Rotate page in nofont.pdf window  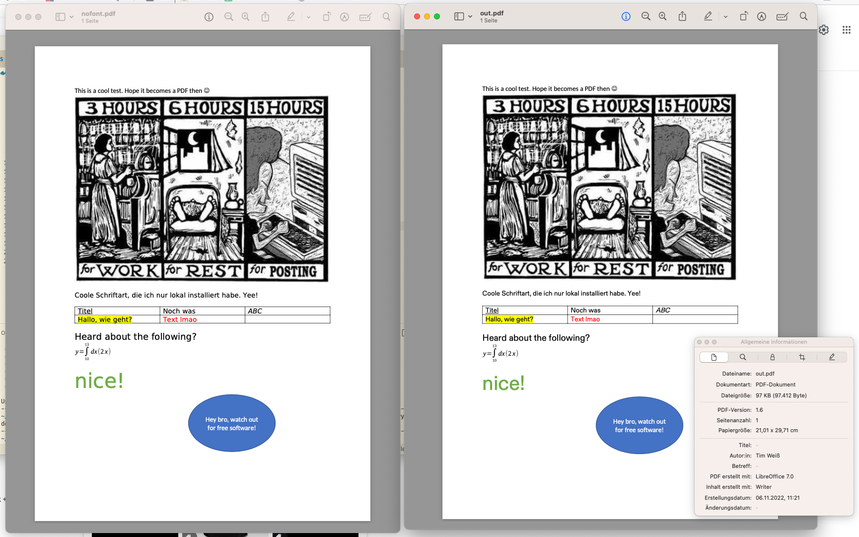tap(326, 17)
